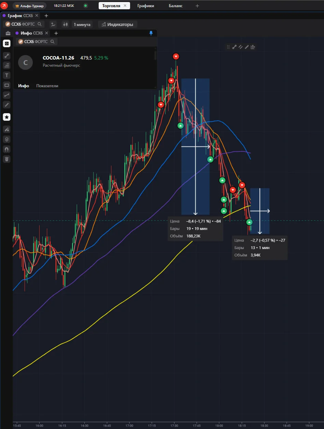Select the price range measure tool

[7, 95]
